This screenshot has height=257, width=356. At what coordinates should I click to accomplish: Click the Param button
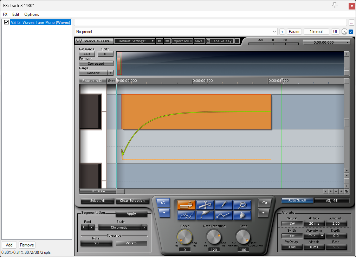click(x=294, y=32)
